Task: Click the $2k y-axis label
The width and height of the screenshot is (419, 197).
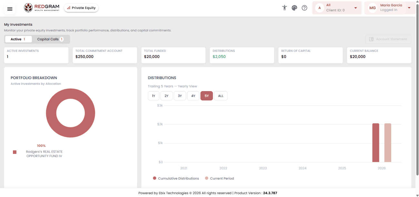Action: 160,124
